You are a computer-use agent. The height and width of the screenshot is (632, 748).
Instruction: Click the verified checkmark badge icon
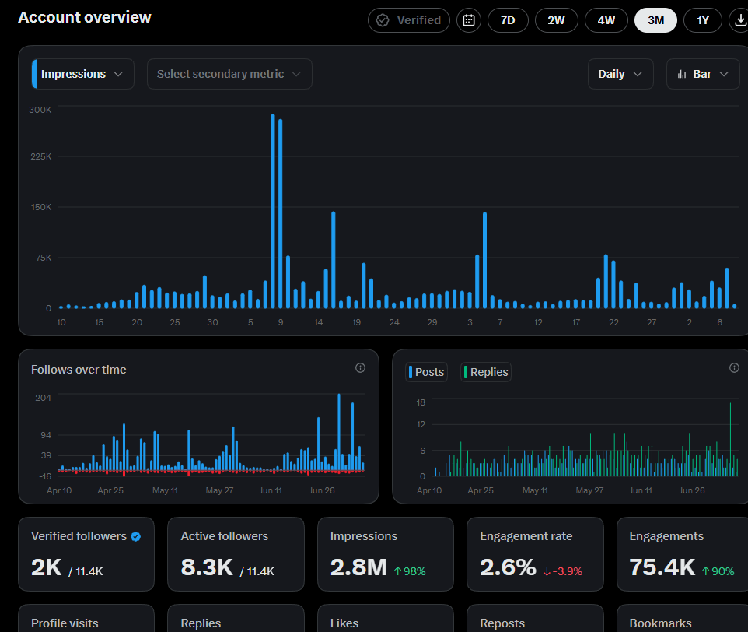point(136,536)
